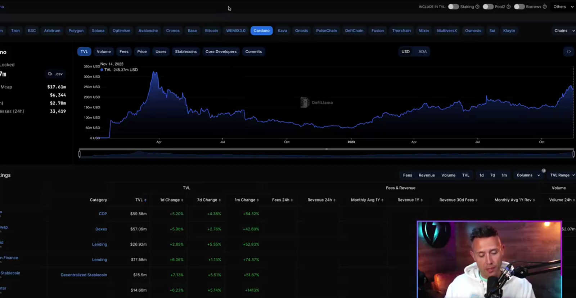Click sort icon on TVL column
Image resolution: width=576 pixels, height=298 pixels.
[145, 200]
